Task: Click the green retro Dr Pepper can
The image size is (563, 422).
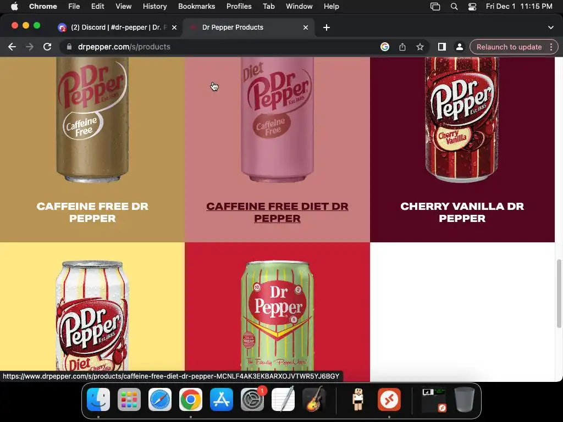Action: click(277, 316)
